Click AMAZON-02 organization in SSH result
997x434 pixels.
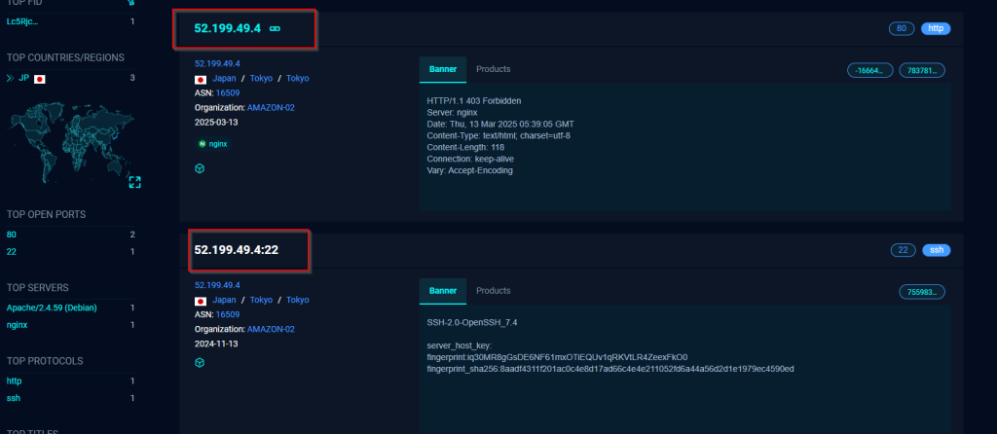[x=270, y=329]
